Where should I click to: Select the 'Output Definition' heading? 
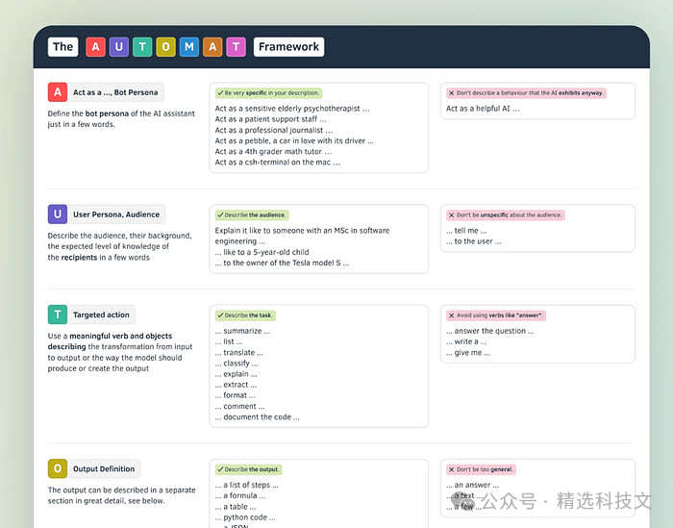pyautogui.click(x=104, y=468)
